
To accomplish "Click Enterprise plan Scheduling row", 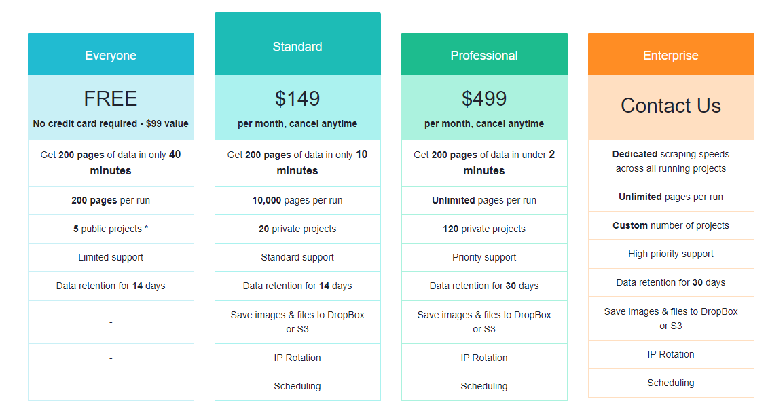I will point(670,383).
